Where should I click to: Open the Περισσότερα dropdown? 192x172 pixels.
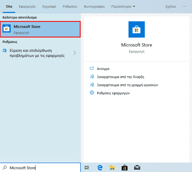click(x=123, y=7)
